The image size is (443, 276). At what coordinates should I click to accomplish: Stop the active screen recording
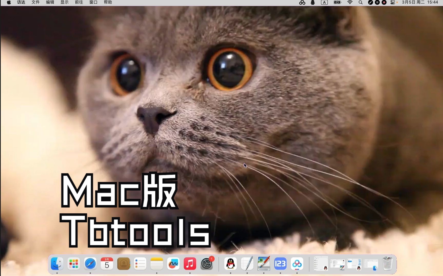pyautogui.click(x=384, y=2)
